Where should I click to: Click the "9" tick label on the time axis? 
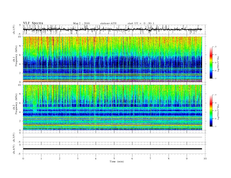click(187, 159)
